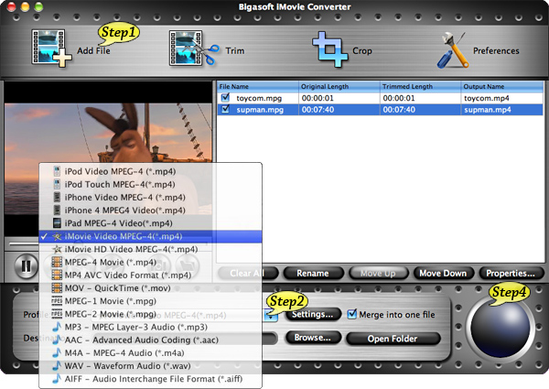
Task: Select iPhone 4 MPEG4 Video(*.mp4) profile
Action: point(150,211)
